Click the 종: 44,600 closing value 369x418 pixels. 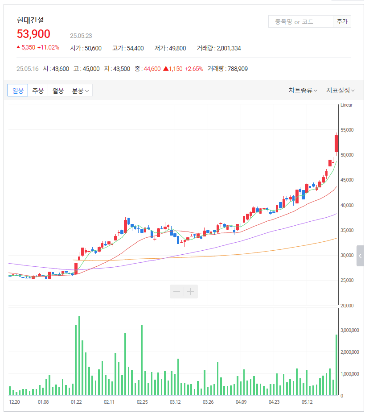[x=148, y=69]
